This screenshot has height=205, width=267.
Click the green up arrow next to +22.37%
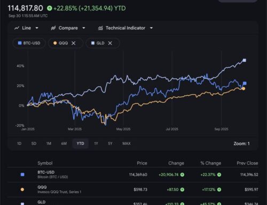pyautogui.click(x=219, y=174)
